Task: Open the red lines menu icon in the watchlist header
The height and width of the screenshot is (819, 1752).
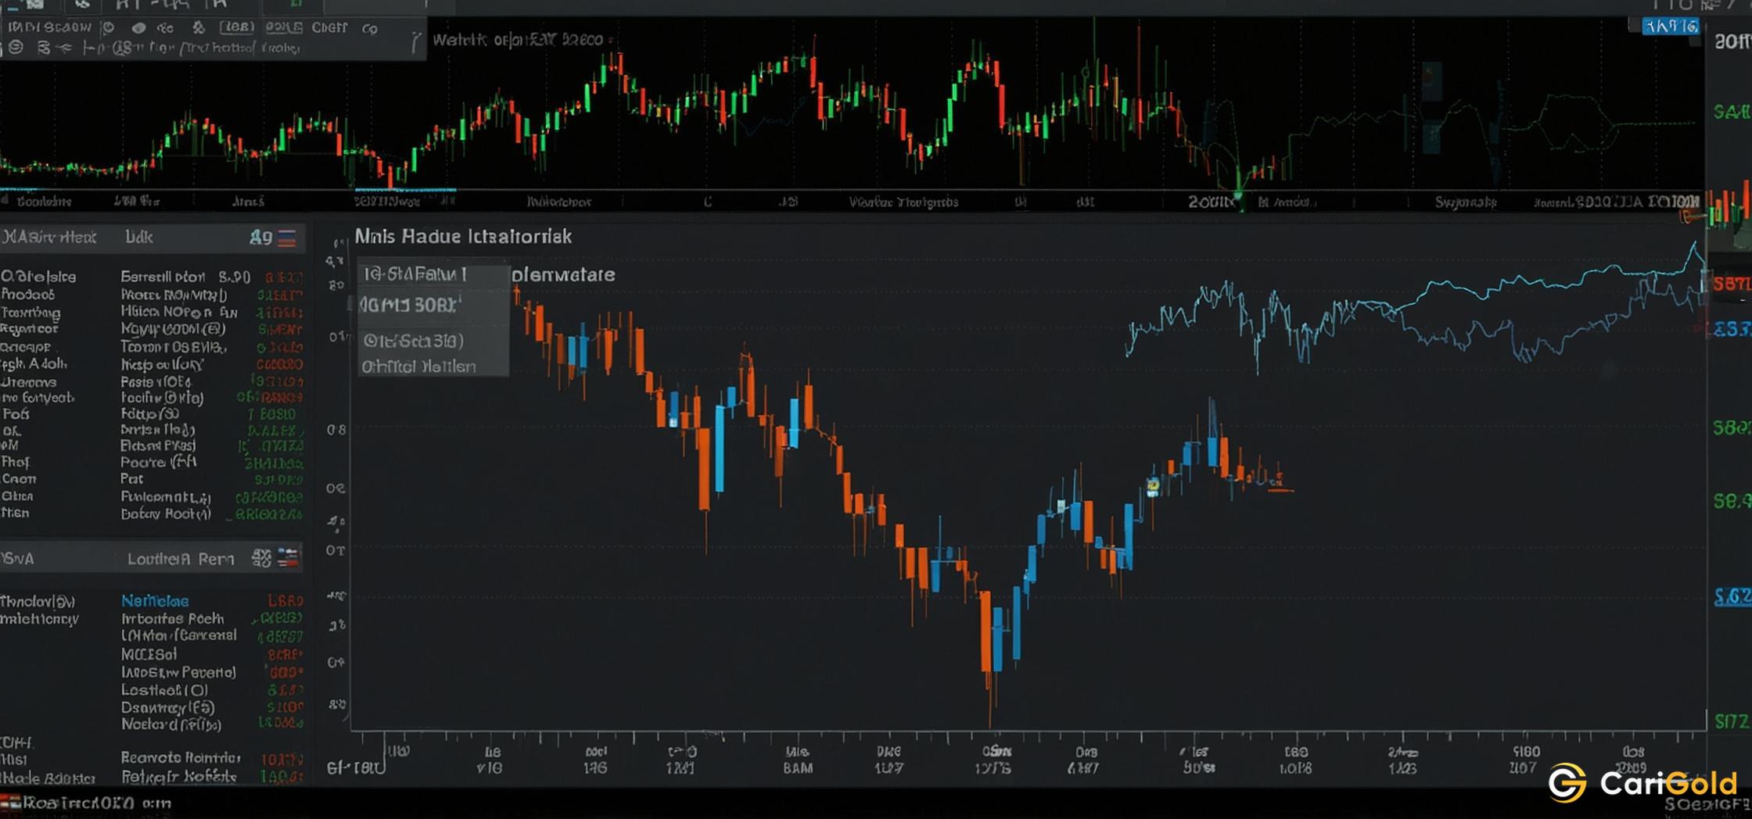Action: click(287, 238)
